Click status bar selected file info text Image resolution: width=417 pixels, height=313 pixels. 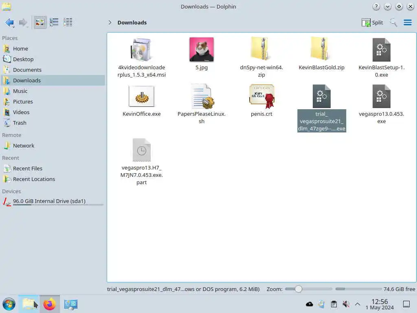coord(183,289)
